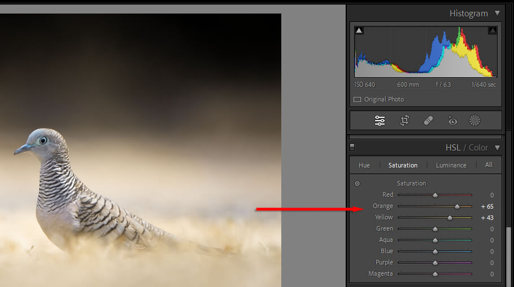Select the Crop overlay tool
This screenshot has height=287, width=514.
[x=404, y=121]
